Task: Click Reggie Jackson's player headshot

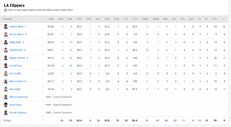Action: coord(6,58)
